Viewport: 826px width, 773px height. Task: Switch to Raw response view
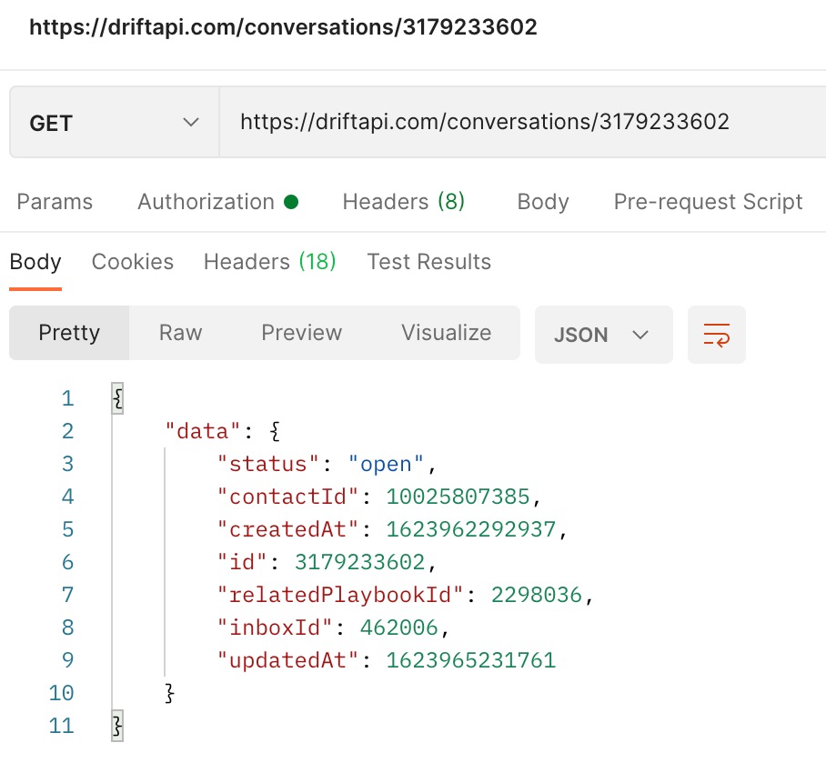181,333
